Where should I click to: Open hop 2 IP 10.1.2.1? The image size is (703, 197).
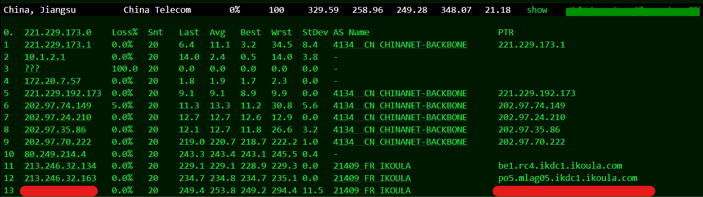[x=45, y=57]
